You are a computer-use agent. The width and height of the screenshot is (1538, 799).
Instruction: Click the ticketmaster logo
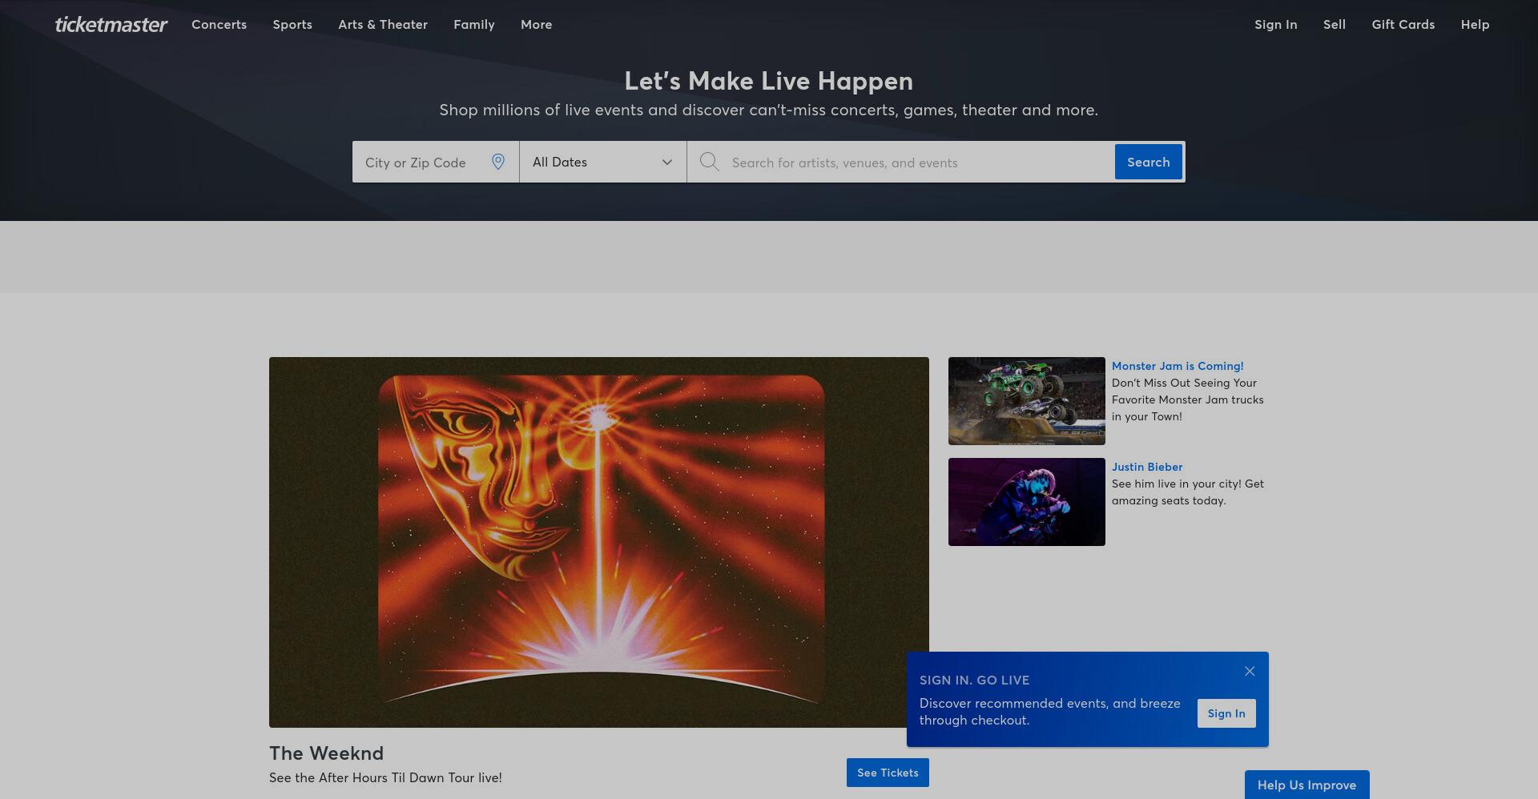[111, 25]
